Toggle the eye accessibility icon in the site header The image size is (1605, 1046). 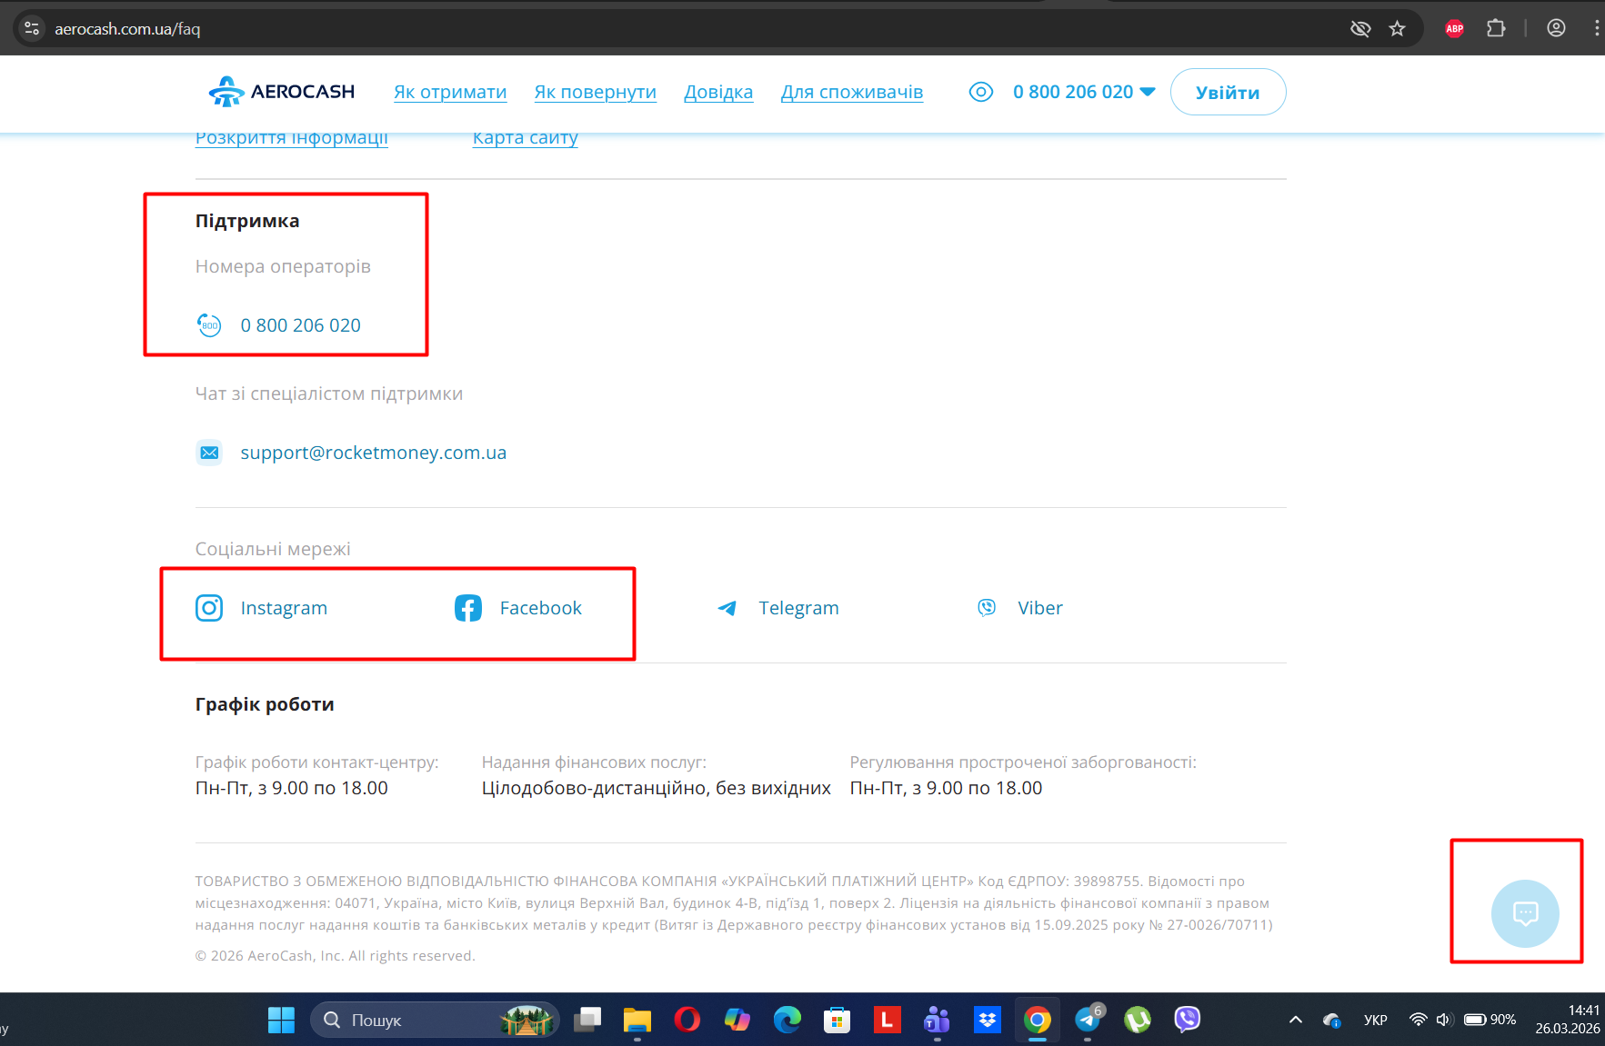click(980, 92)
